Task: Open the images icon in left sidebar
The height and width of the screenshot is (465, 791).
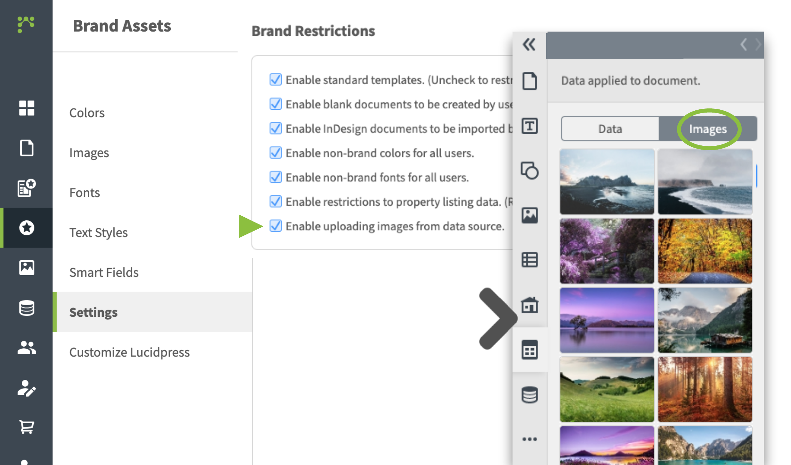Action: [x=26, y=267]
